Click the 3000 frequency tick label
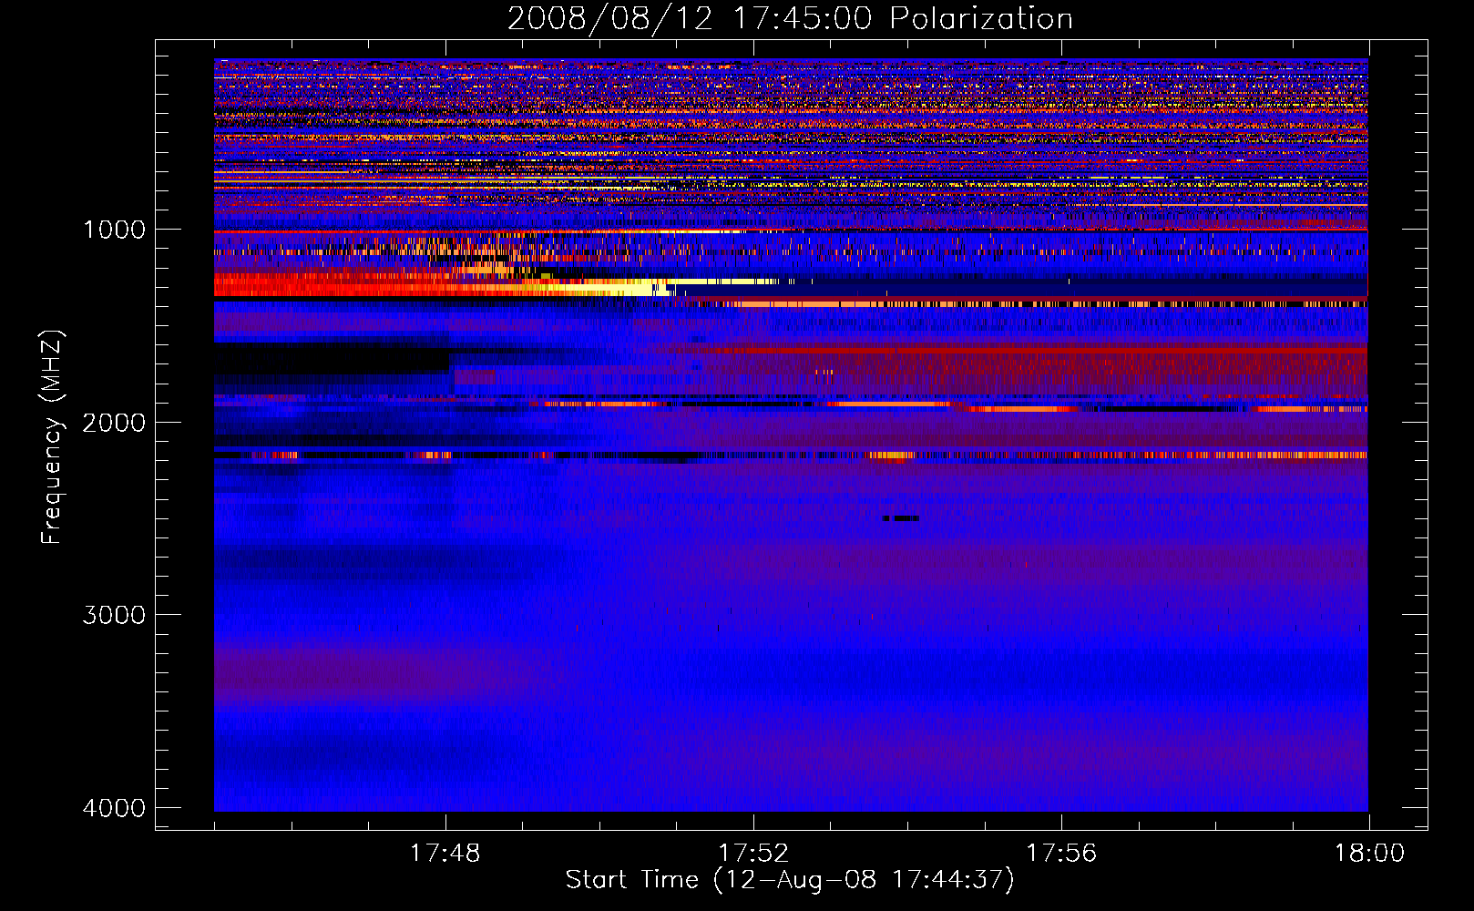 pos(114,615)
